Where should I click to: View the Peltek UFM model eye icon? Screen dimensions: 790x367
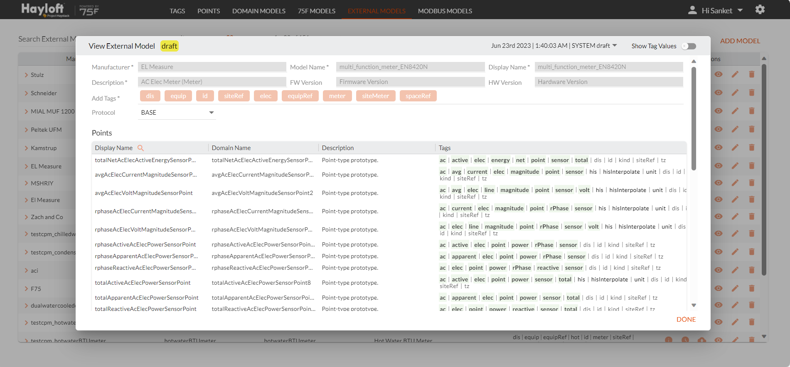719,129
